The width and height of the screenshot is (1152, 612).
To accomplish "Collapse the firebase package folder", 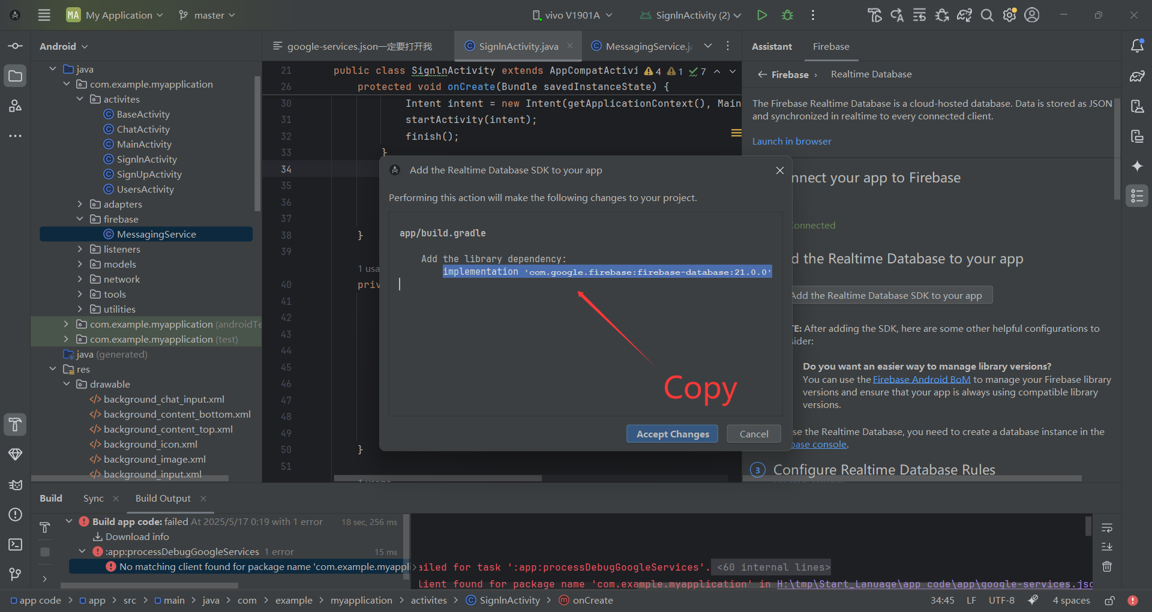I will click(80, 219).
